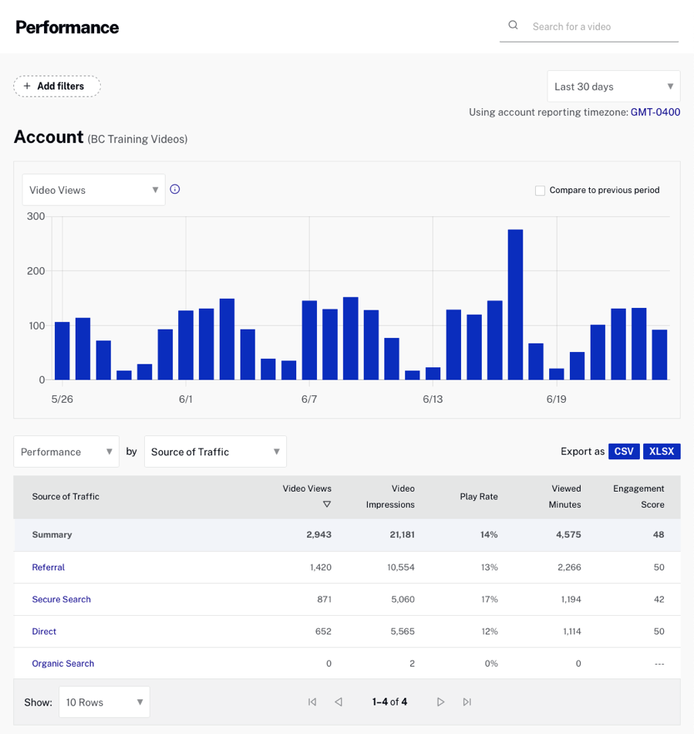The width and height of the screenshot is (694, 734).
Task: Jump to the first page using pagination icon
Action: [x=312, y=702]
